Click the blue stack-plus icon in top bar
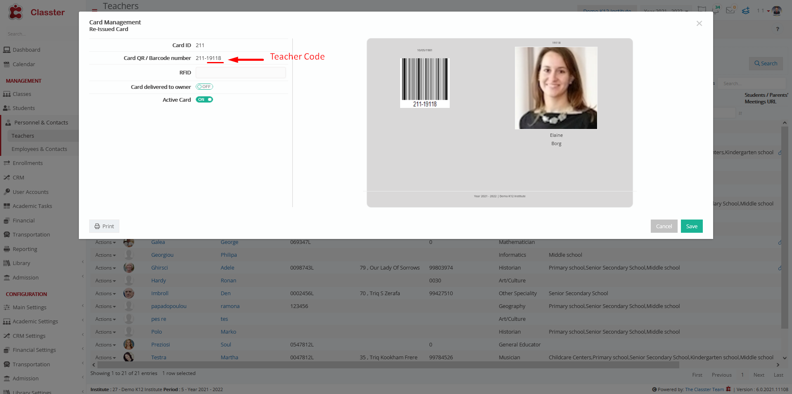The image size is (792, 394). 746,10
